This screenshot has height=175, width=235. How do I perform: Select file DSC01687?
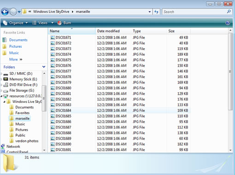click(x=63, y=127)
